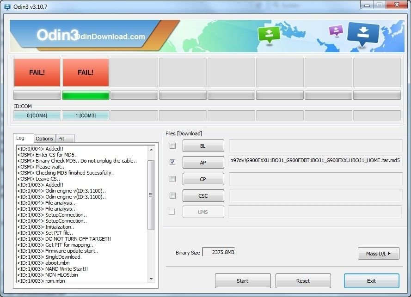Select the 0:[COM4] port indicator
The width and height of the screenshot is (411, 297).
[37, 115]
